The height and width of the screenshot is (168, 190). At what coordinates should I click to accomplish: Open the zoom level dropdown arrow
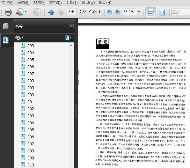(139, 12)
